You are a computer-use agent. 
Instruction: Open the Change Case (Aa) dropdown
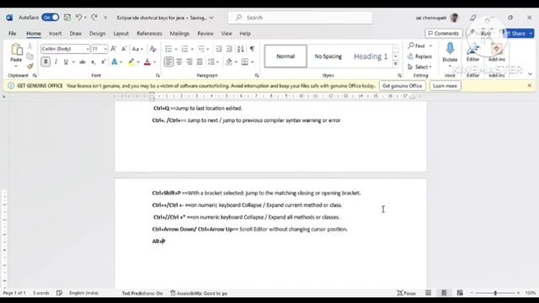click(137, 49)
